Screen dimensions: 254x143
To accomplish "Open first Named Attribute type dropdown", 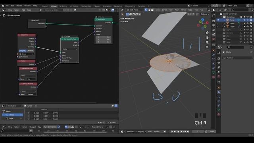I will pyautogui.click(x=28, y=76).
